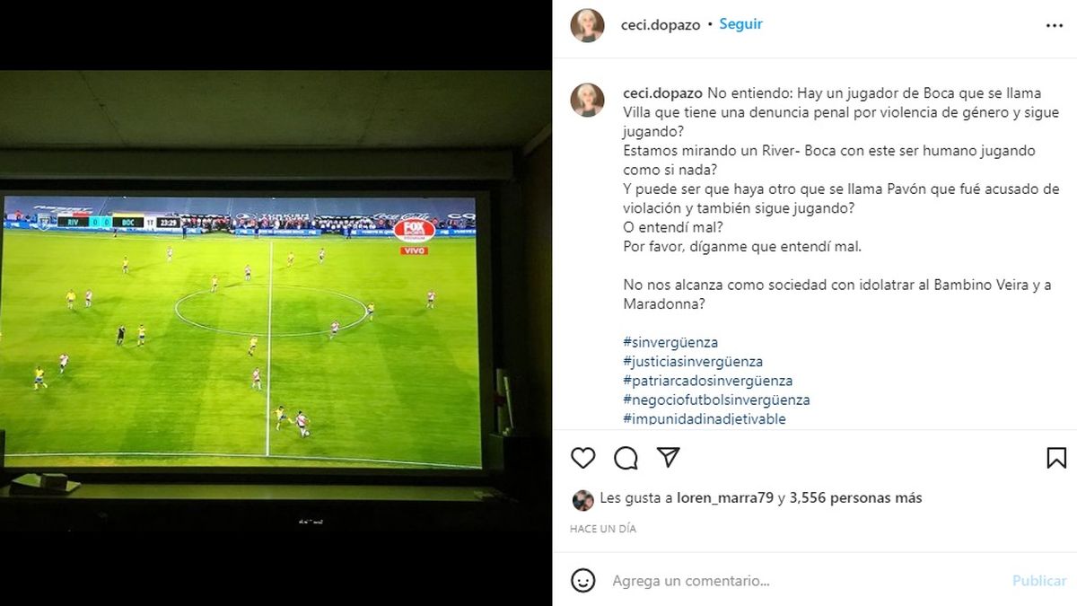Click the caption author's avatar
Image resolution: width=1077 pixels, height=606 pixels.
587,100
